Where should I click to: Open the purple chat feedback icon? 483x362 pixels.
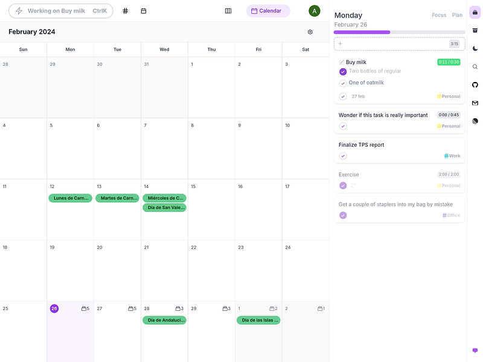(475, 351)
